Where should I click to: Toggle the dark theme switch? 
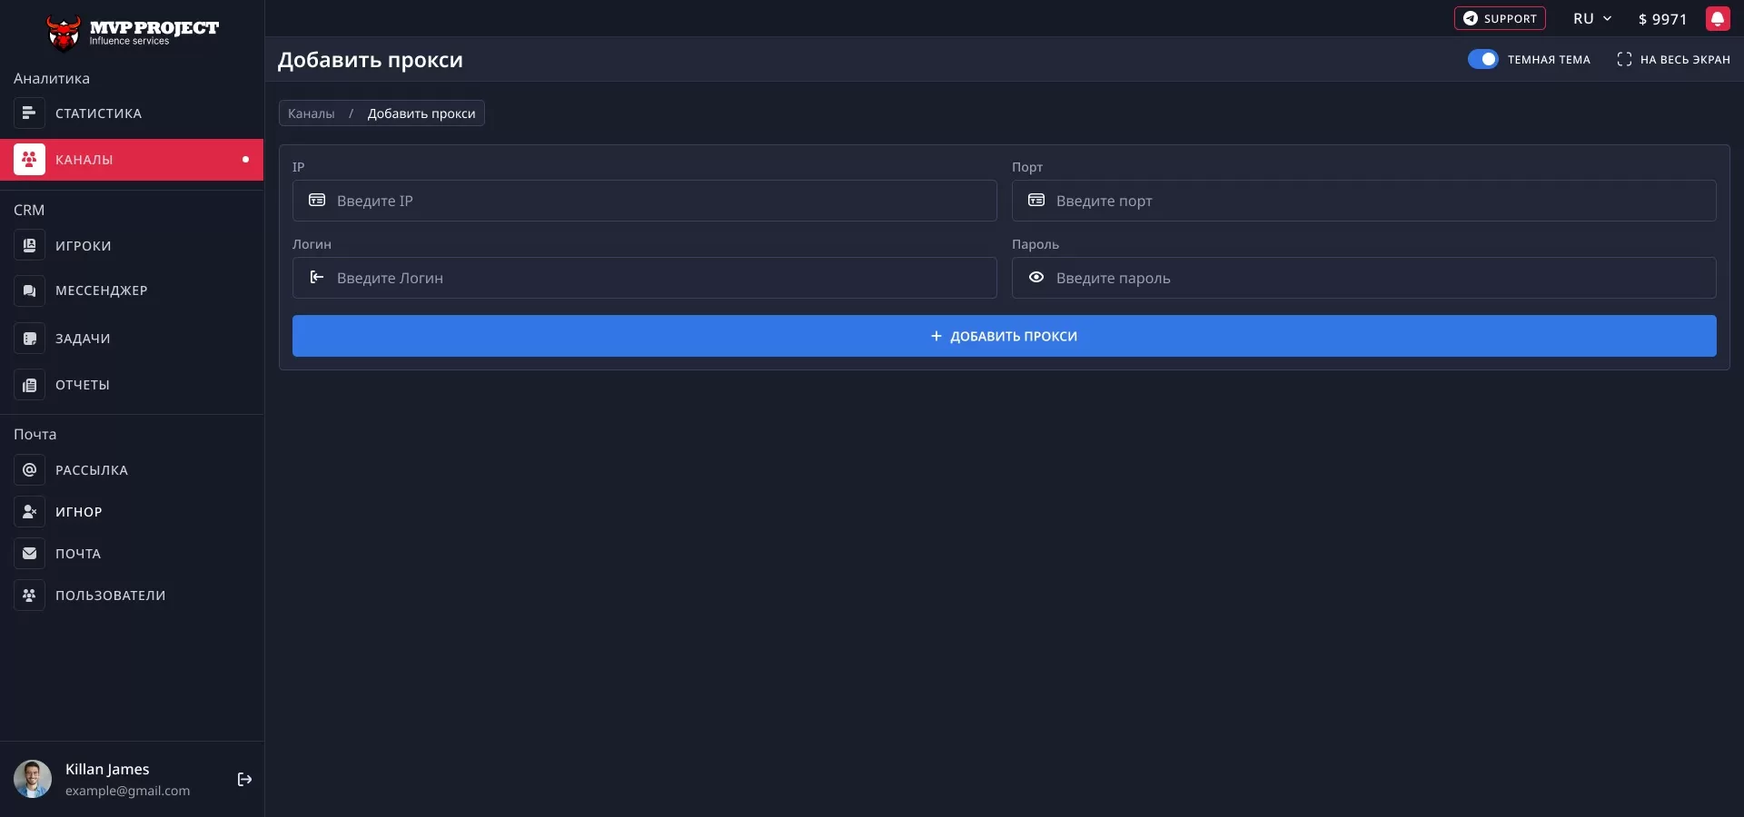pos(1482,60)
